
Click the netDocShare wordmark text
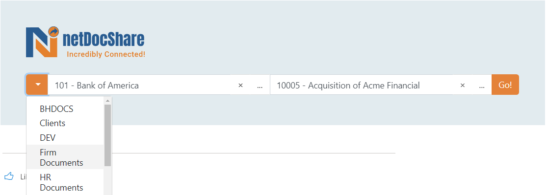pyautogui.click(x=104, y=38)
